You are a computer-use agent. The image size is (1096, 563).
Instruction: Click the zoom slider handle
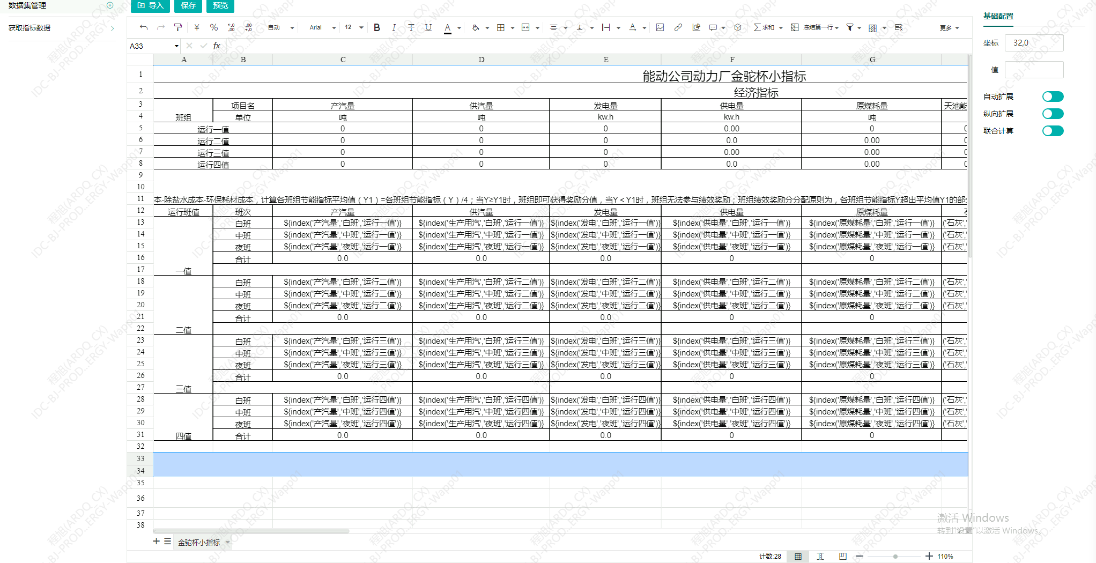895,557
